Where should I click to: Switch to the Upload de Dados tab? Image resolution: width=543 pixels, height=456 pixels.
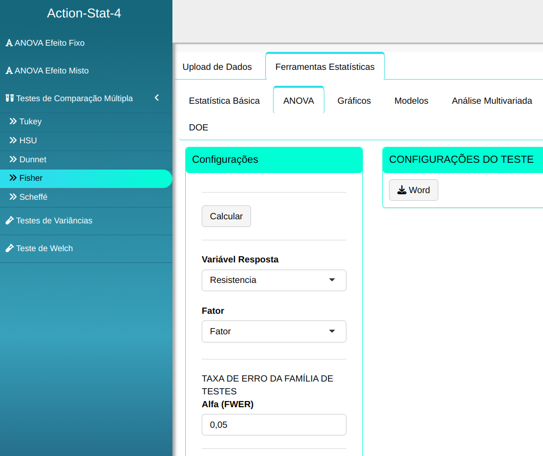217,67
